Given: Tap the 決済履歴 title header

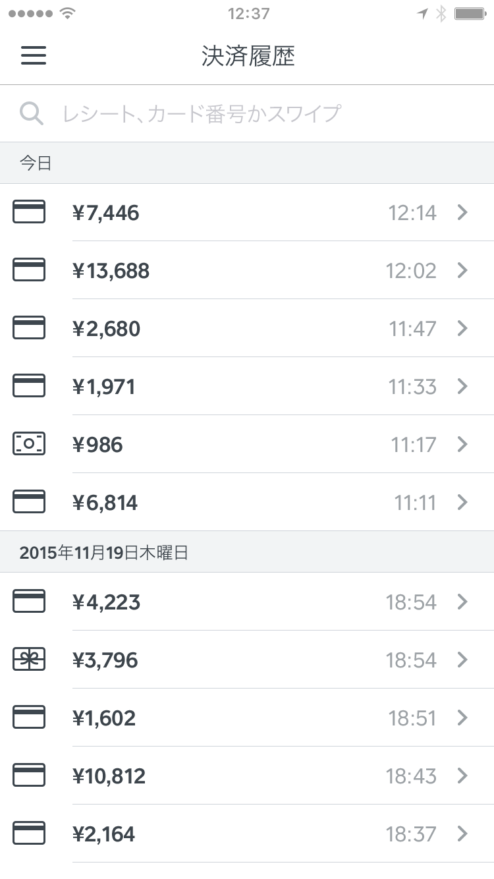Looking at the screenshot, I should coord(248,56).
